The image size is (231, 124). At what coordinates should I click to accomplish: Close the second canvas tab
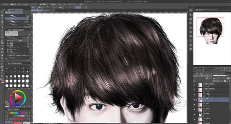pyautogui.click(x=54, y=10)
